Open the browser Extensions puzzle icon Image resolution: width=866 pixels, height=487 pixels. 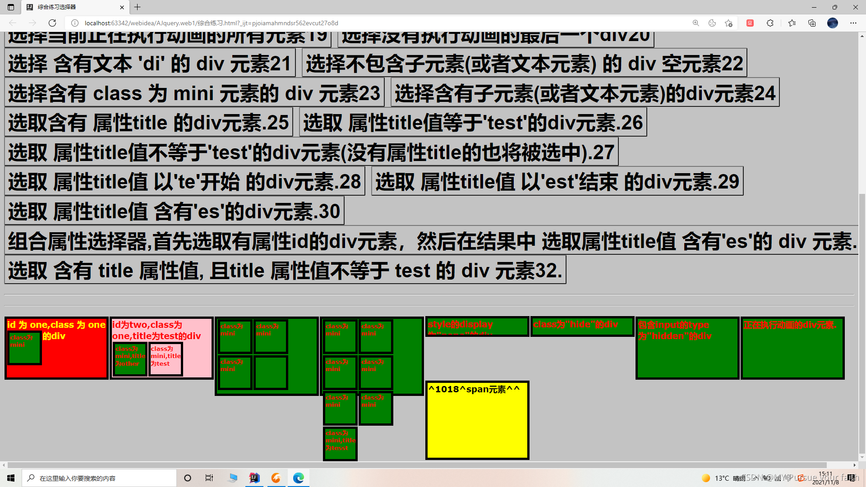pyautogui.click(x=770, y=23)
